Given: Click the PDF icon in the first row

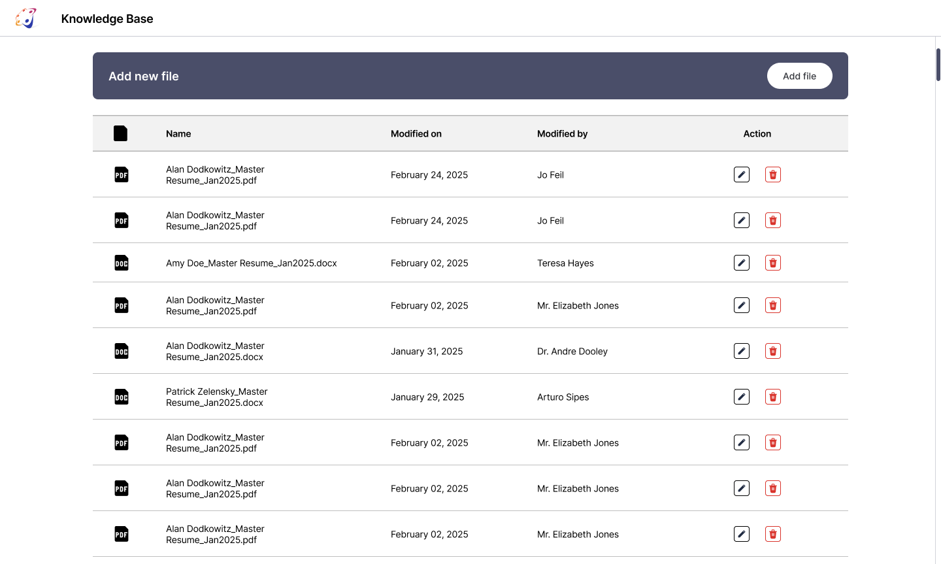Looking at the screenshot, I should pyautogui.click(x=122, y=174).
